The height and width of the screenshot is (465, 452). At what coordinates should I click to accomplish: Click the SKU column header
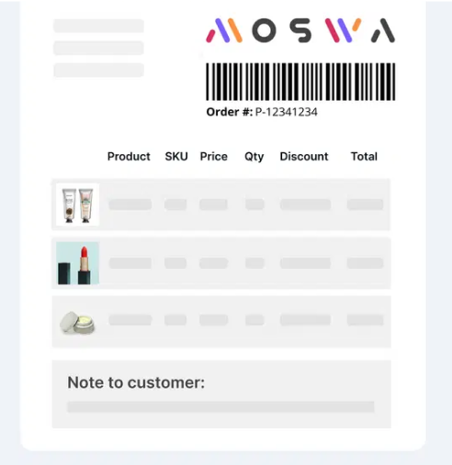click(x=176, y=157)
